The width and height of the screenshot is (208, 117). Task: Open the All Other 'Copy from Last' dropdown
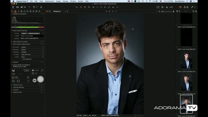tap(32, 55)
